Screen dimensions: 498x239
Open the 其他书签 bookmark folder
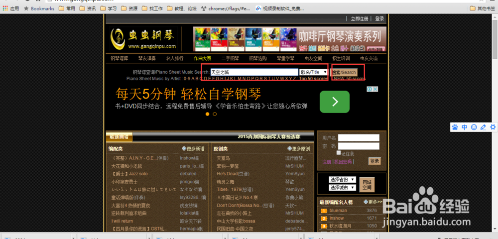(x=483, y=8)
